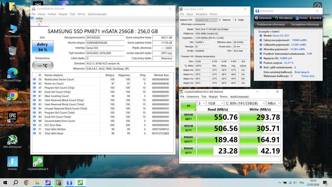The image size is (332, 187).
Task: Click the 42.19 RND4K Q1T1 write result
Action: [x=260, y=150]
